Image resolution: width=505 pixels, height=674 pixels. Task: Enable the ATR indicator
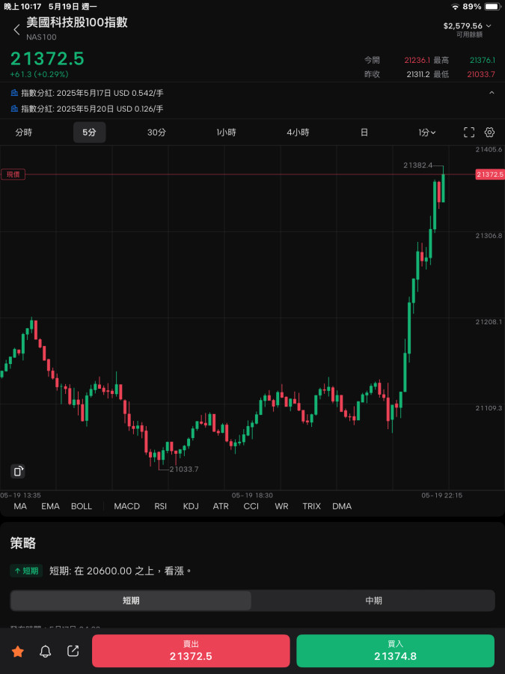[221, 506]
